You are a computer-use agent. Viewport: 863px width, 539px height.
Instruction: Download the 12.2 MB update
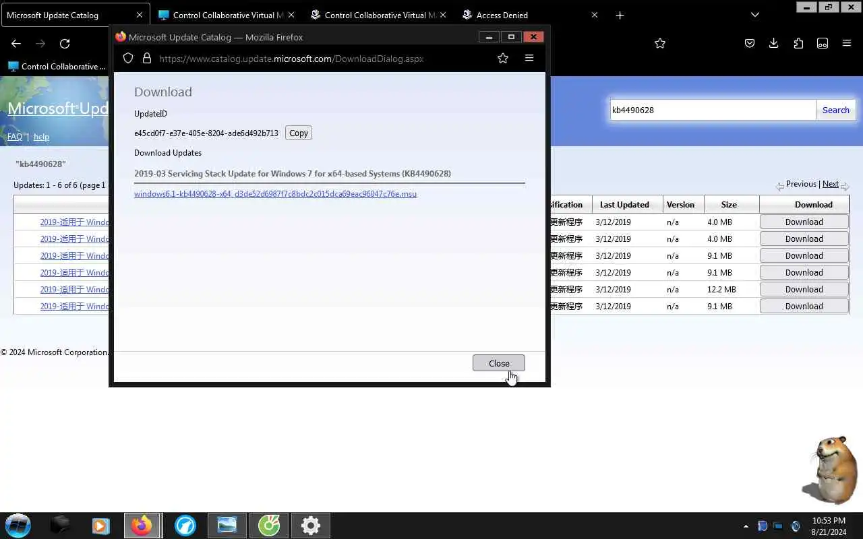click(804, 289)
